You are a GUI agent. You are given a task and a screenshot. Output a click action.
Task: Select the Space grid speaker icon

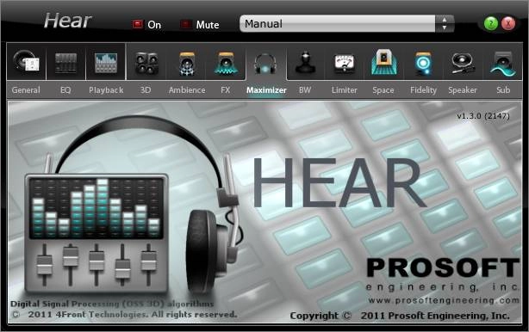(383, 62)
